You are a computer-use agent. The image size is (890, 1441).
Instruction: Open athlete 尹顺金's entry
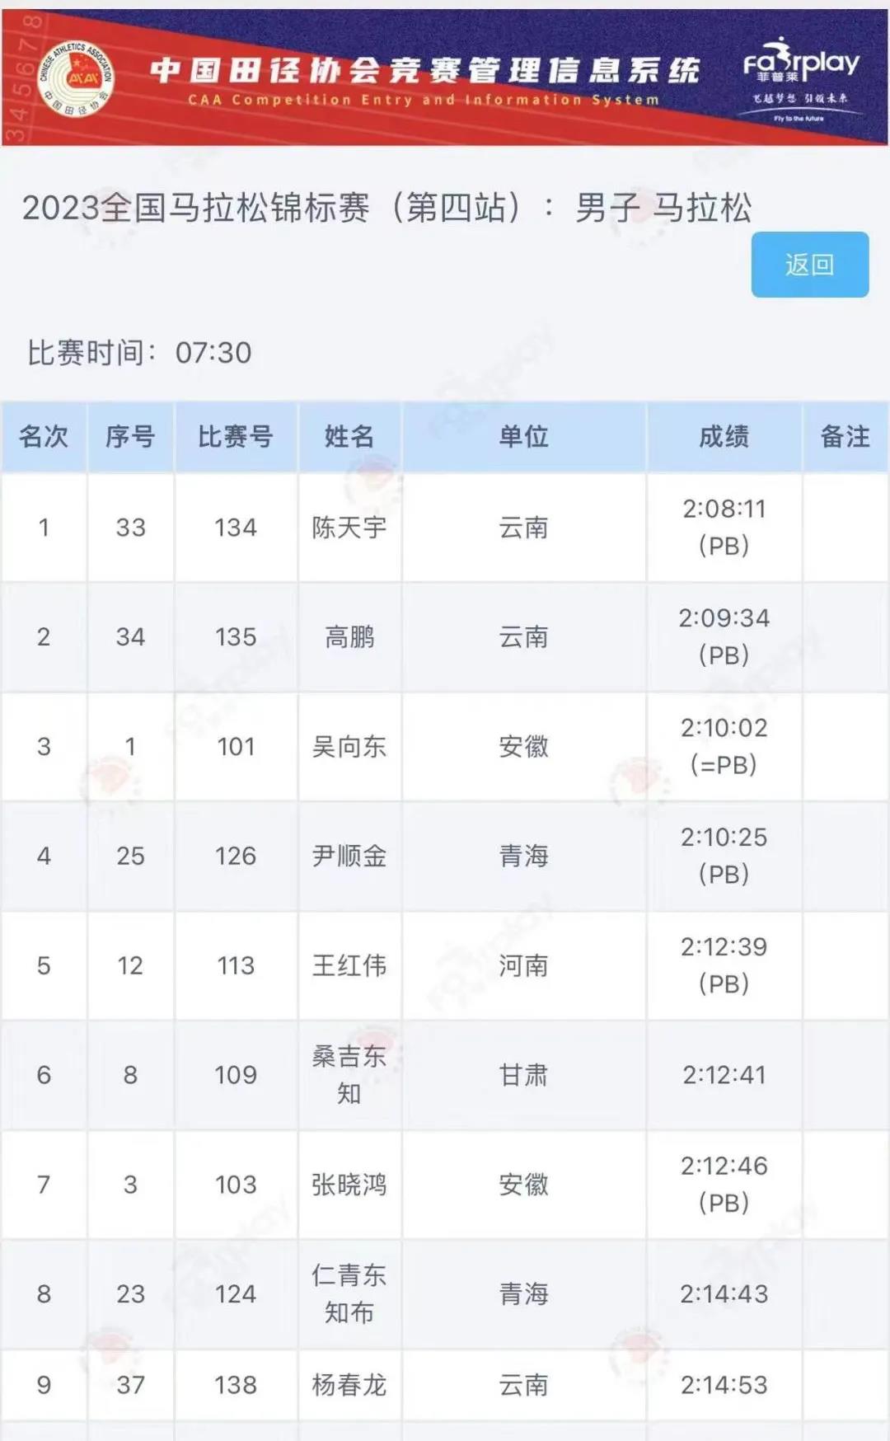click(x=349, y=856)
